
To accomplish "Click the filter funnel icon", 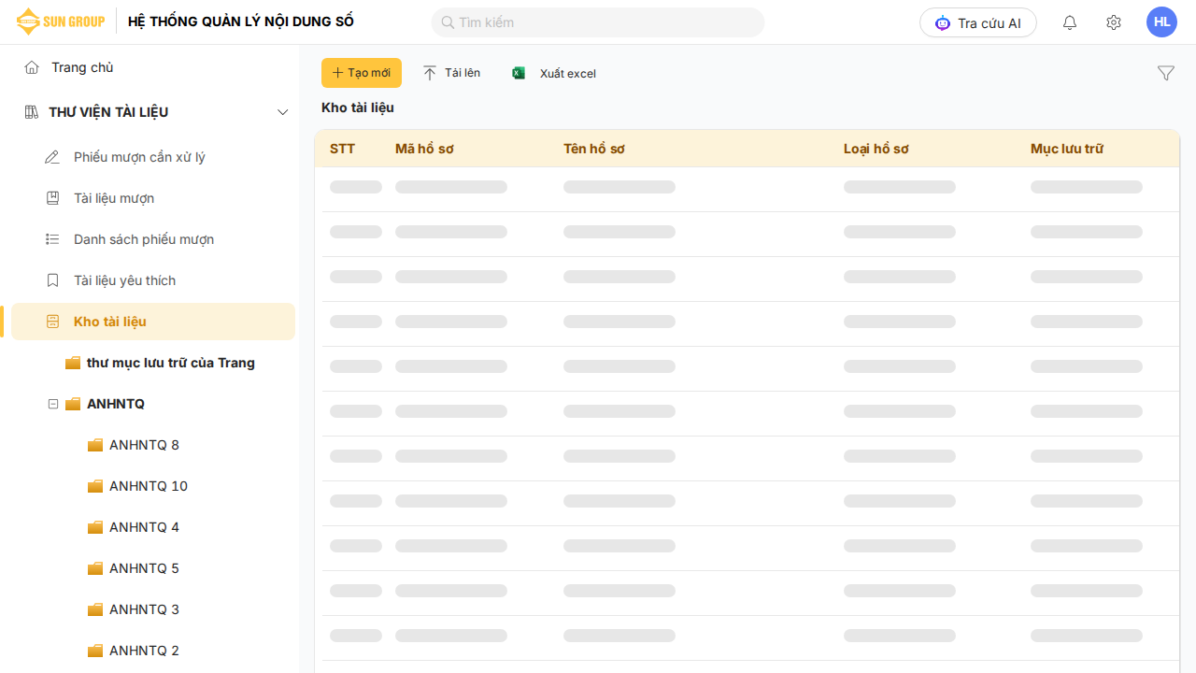I will tap(1165, 73).
